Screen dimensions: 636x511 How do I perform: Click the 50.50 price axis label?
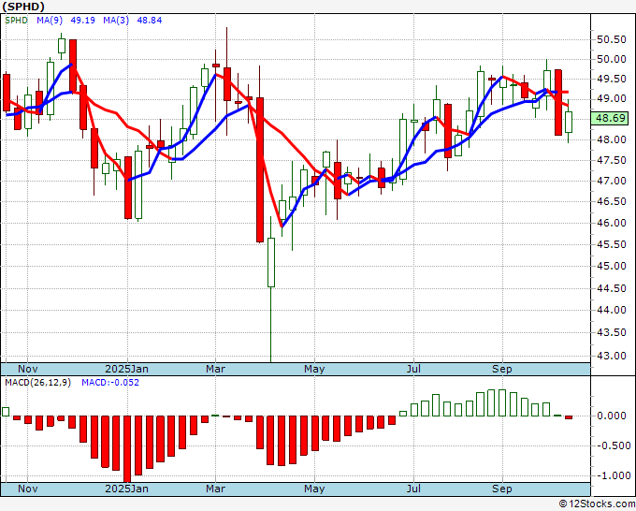point(612,39)
